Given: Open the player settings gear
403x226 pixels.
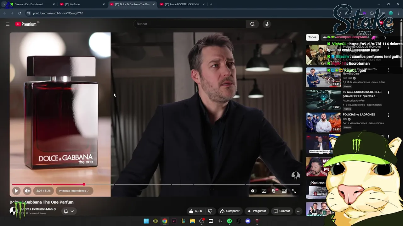Looking at the screenshot, I should point(274,191).
